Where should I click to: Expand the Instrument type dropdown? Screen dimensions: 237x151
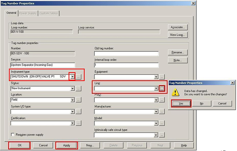(x=72, y=77)
